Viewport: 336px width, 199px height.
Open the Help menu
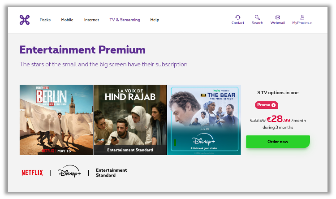coord(155,20)
